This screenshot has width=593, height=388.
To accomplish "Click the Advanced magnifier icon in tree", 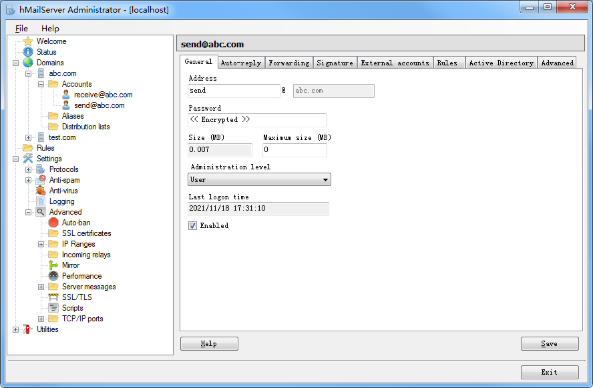I will pyautogui.click(x=41, y=212).
